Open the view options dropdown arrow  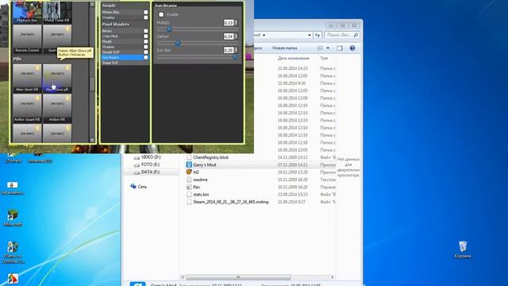[328, 48]
